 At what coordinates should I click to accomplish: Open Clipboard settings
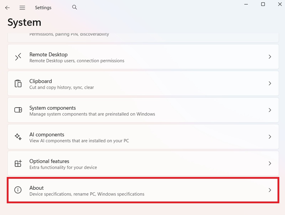[142, 84]
